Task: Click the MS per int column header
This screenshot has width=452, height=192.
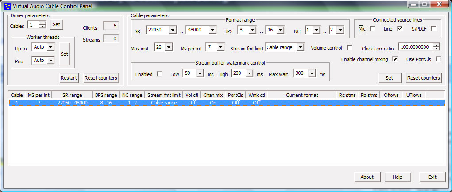Action: point(39,95)
